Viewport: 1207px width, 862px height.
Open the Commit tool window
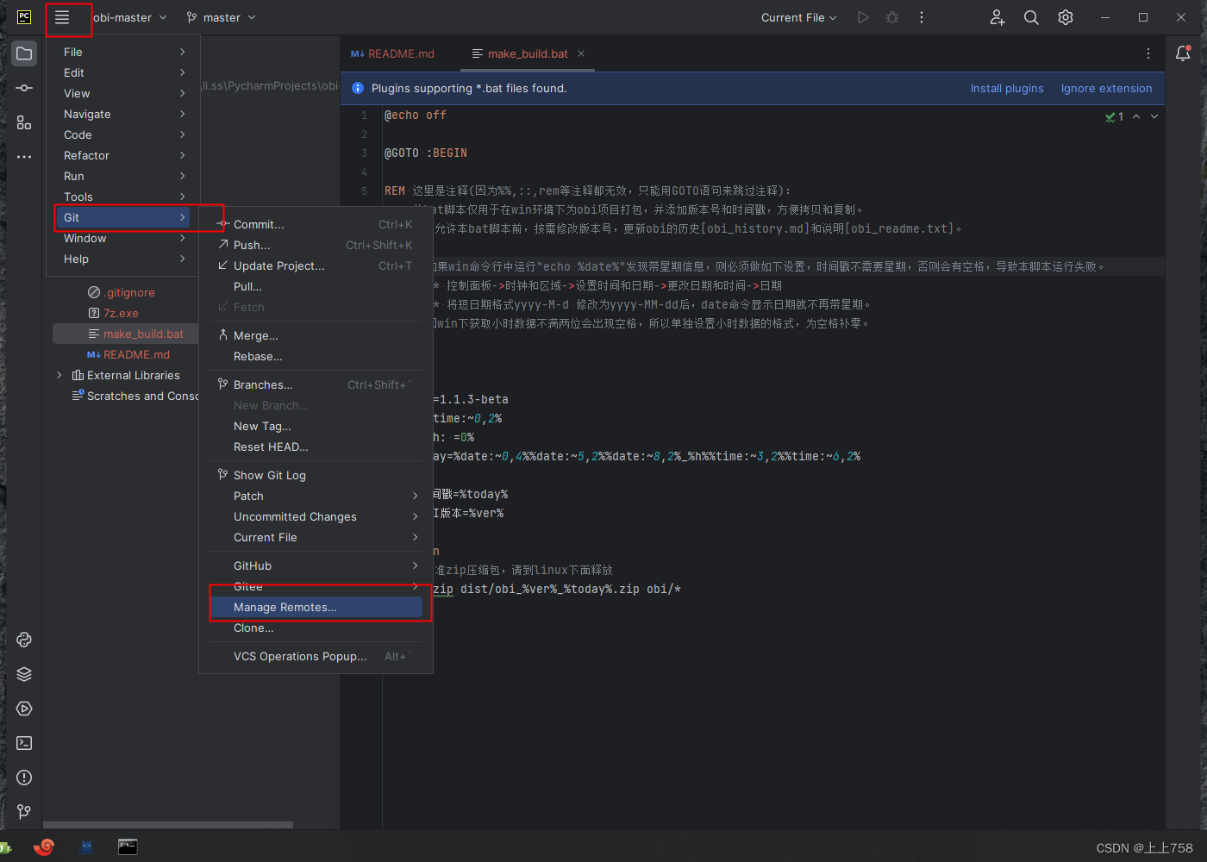click(x=23, y=86)
